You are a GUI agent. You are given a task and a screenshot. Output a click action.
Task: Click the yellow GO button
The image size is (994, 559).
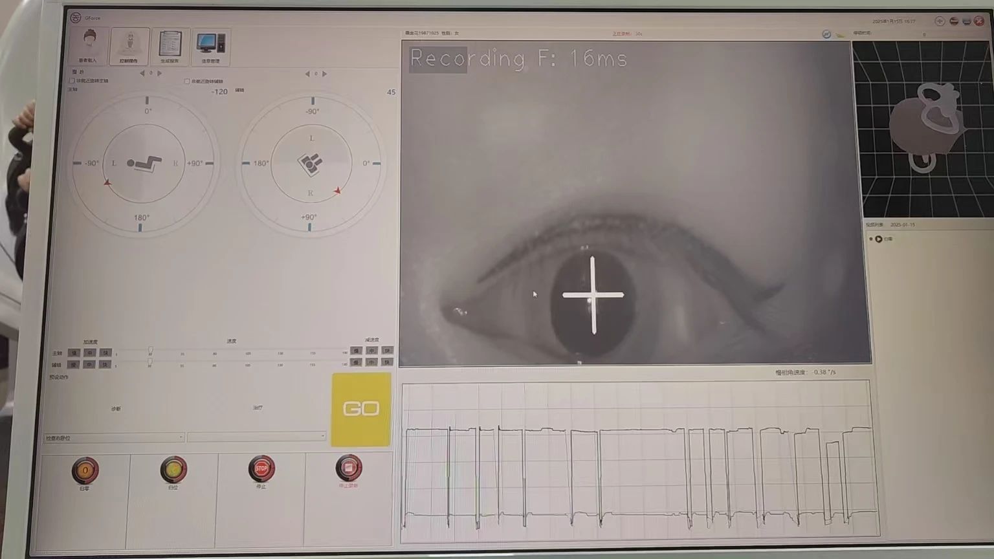[361, 409]
